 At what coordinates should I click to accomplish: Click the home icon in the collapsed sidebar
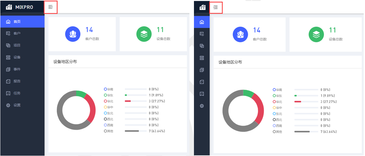(202, 22)
